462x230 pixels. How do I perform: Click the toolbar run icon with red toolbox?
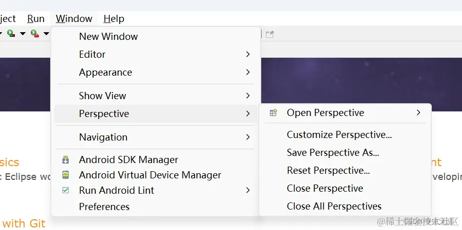35,34
